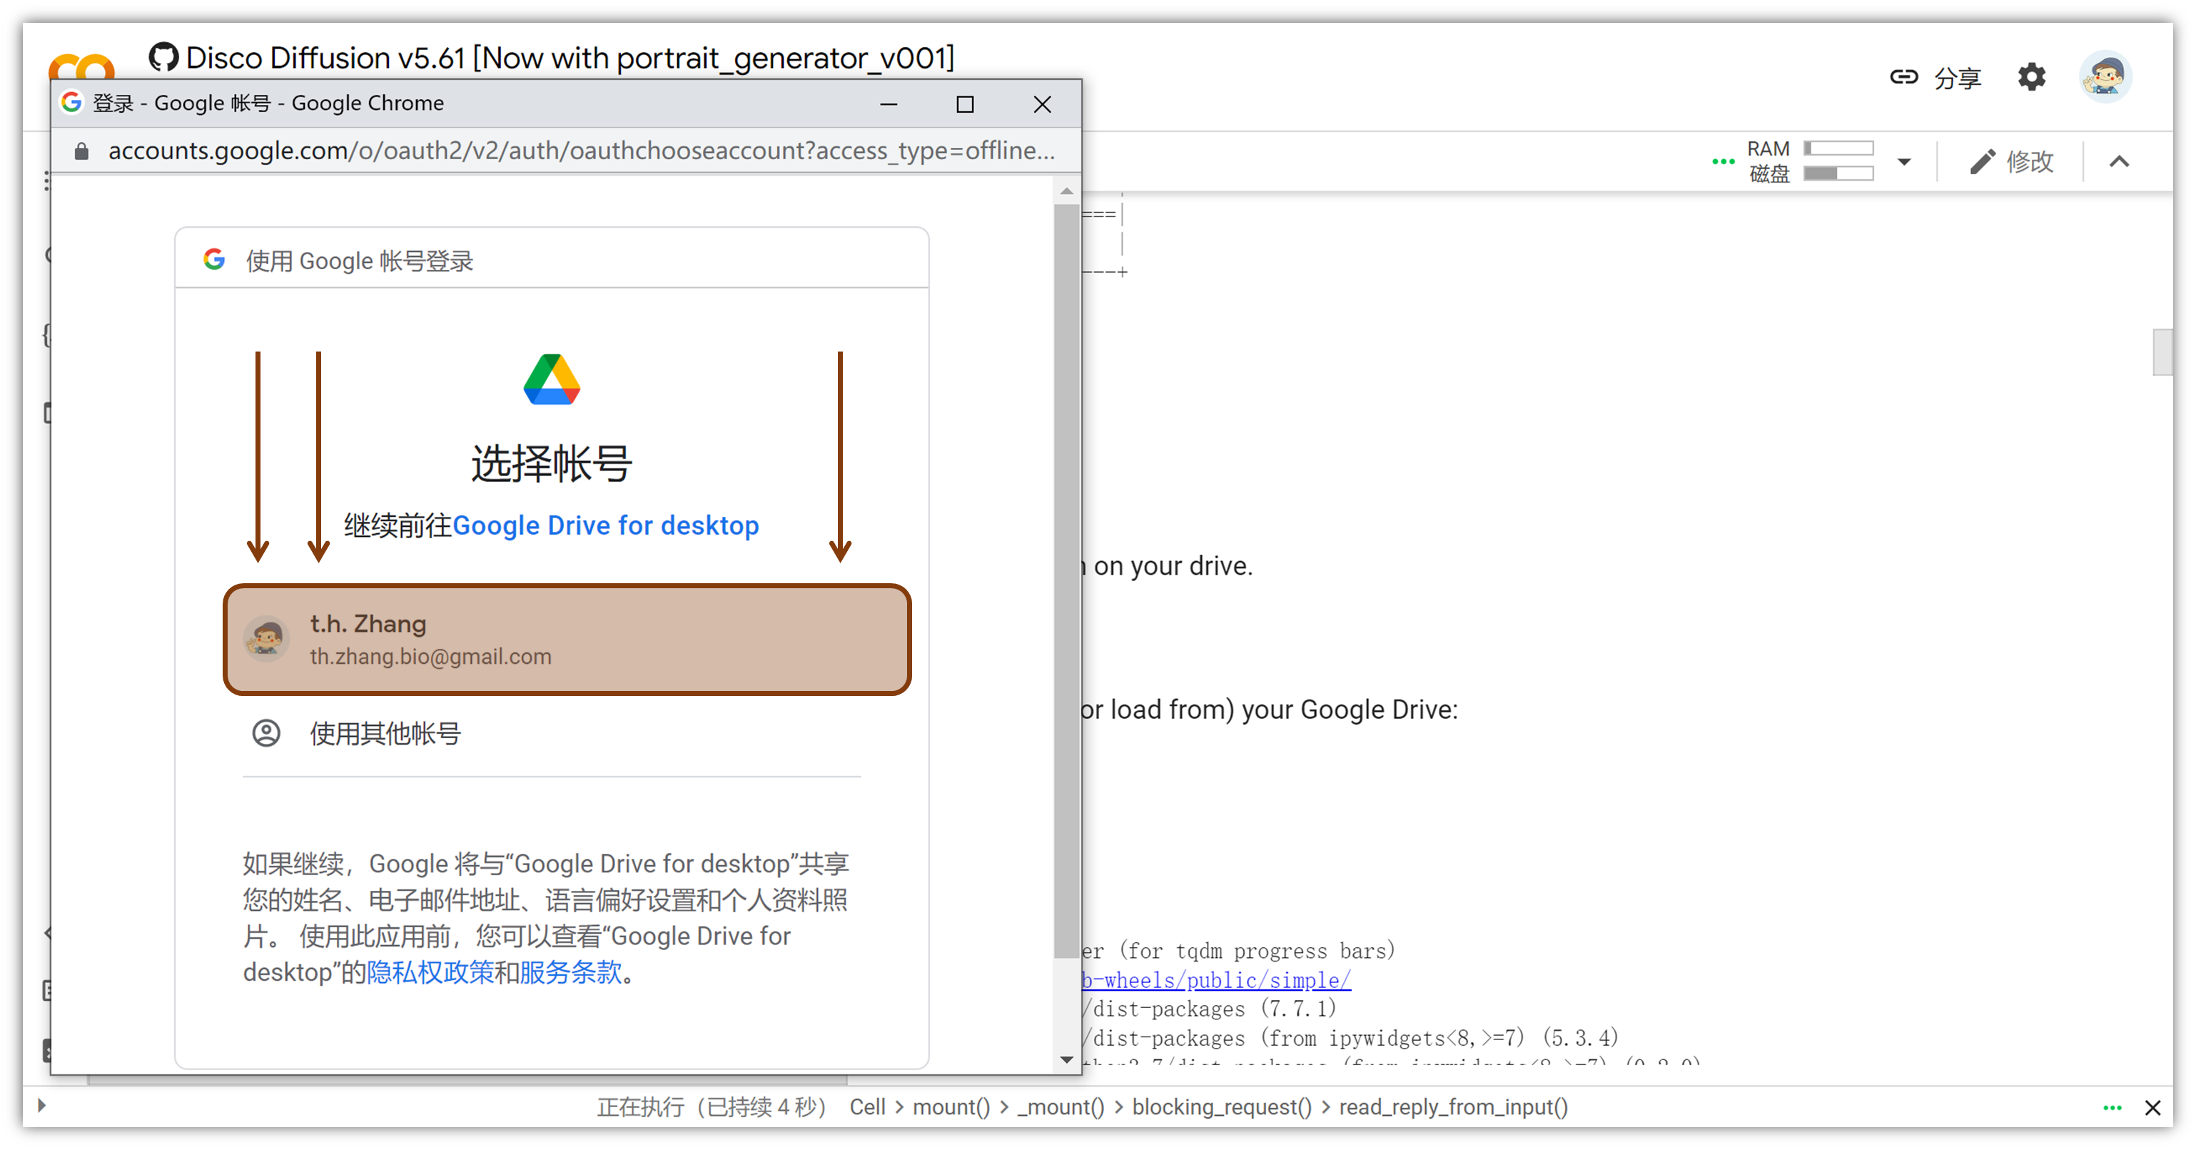Click the th.zhang.bio@gmail.com email text
The height and width of the screenshot is (1150, 2196).
[x=430, y=657]
